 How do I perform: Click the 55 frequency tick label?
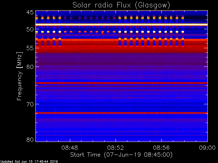[30, 48]
